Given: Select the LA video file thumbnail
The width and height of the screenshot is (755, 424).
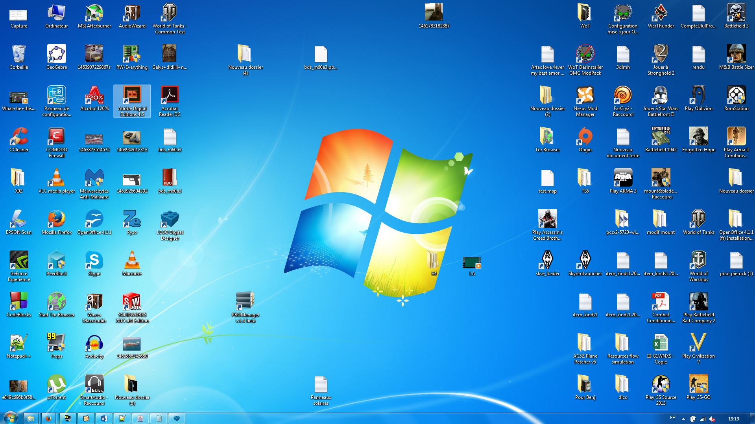Looking at the screenshot, I should pyautogui.click(x=472, y=266).
